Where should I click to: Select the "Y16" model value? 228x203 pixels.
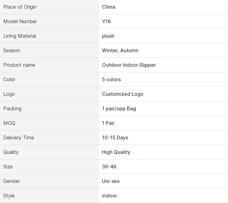[106, 21]
